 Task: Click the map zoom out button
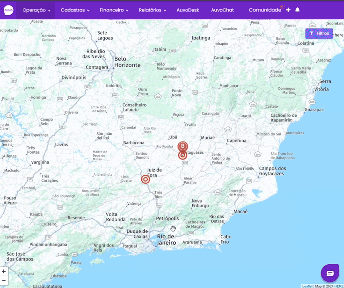(x=4, y=280)
